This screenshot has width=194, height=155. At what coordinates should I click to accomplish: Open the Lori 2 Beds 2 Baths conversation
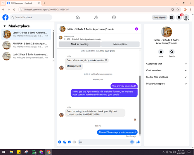[x=26, y=56]
